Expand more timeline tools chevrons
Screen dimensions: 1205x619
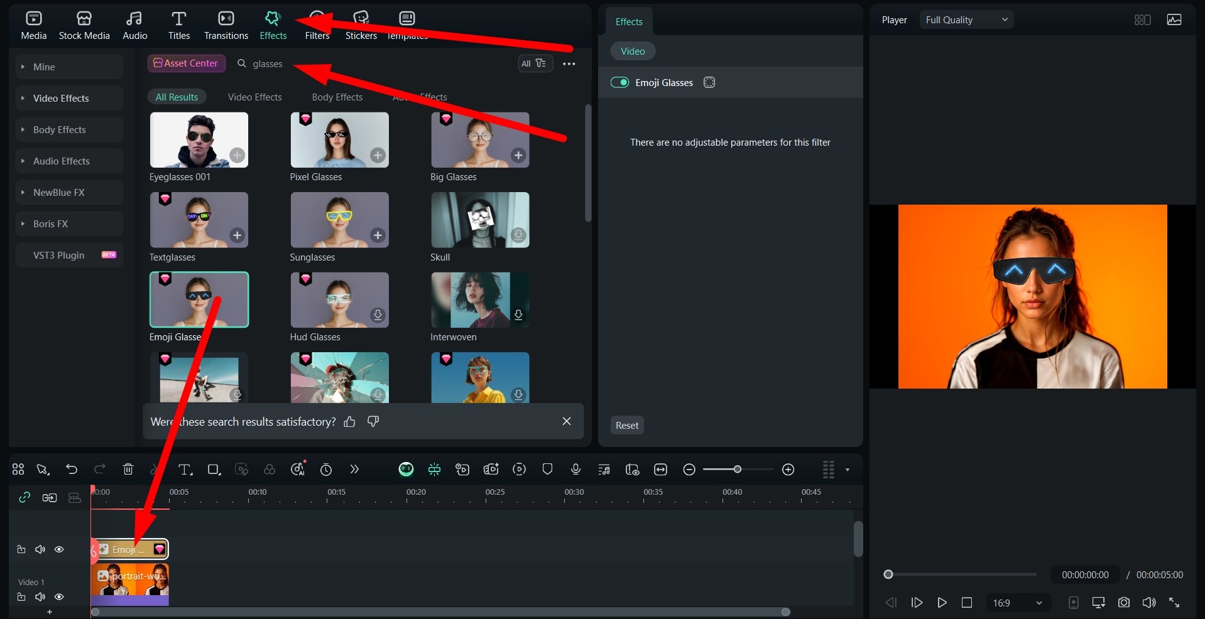[354, 469]
